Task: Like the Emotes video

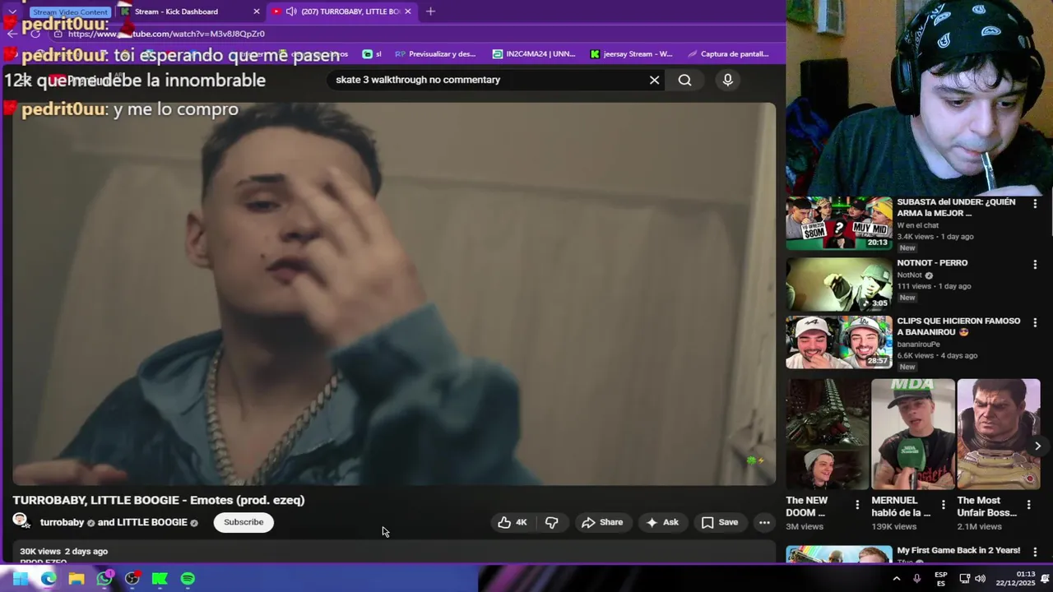Action: click(x=512, y=522)
